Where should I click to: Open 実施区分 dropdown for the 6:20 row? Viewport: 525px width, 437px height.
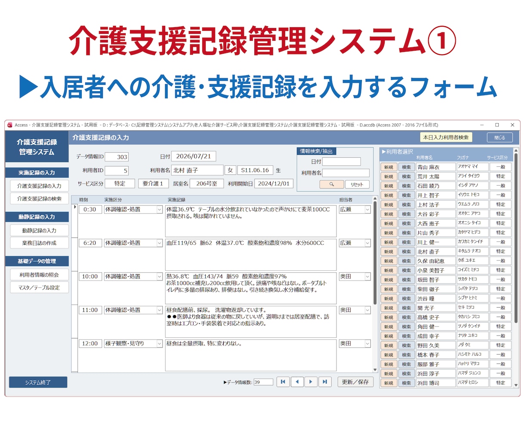point(159,243)
